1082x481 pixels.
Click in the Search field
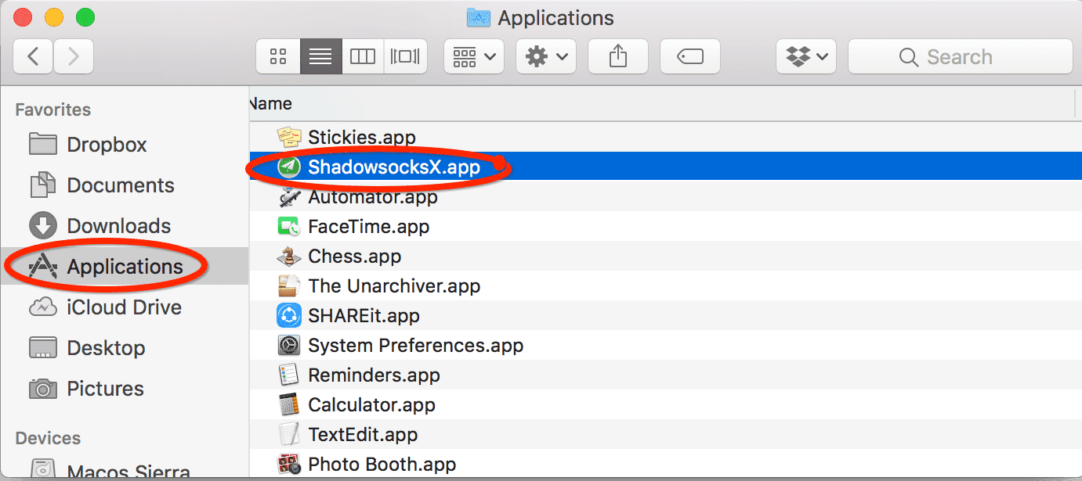click(960, 56)
